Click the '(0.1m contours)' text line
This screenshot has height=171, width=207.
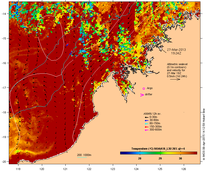tap(176, 67)
